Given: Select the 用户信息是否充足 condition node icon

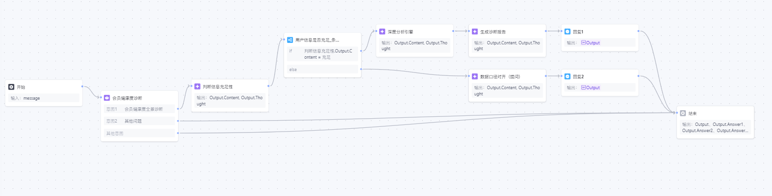Looking at the screenshot, I should (290, 40).
